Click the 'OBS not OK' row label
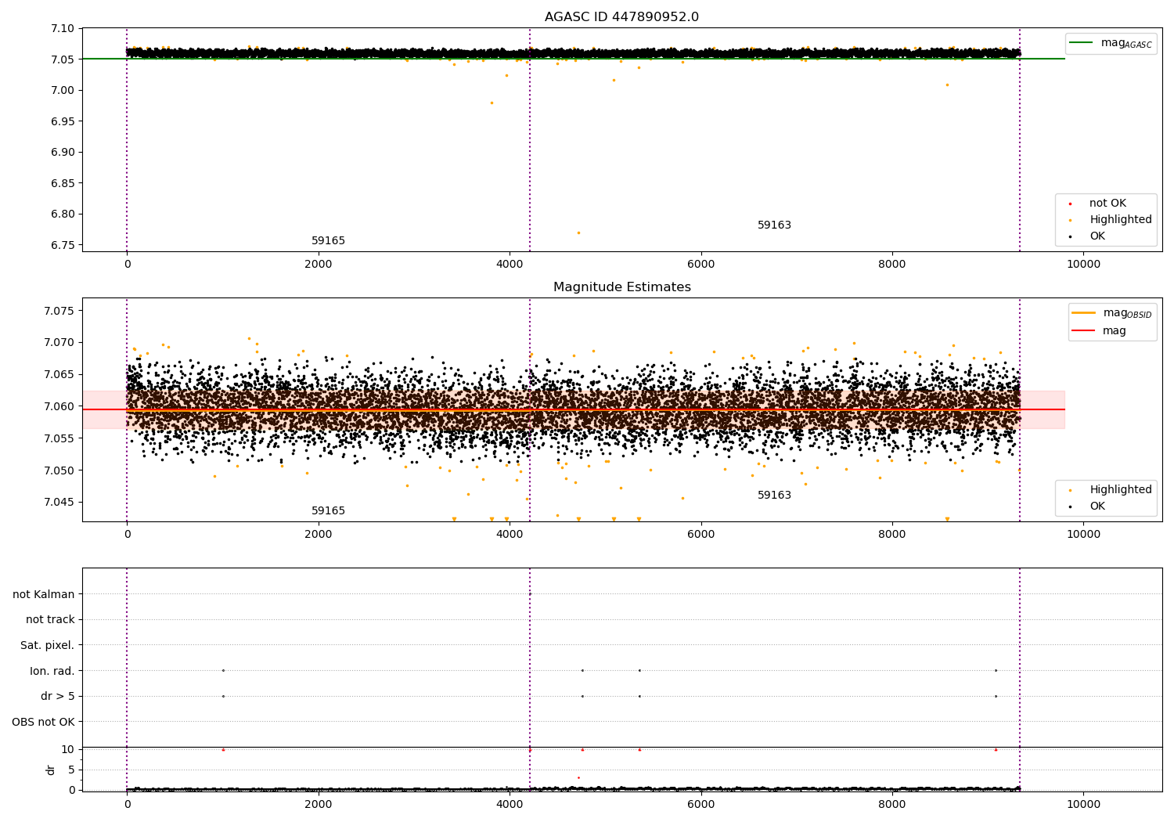The height and width of the screenshot is (822, 1174). pyautogui.click(x=44, y=723)
